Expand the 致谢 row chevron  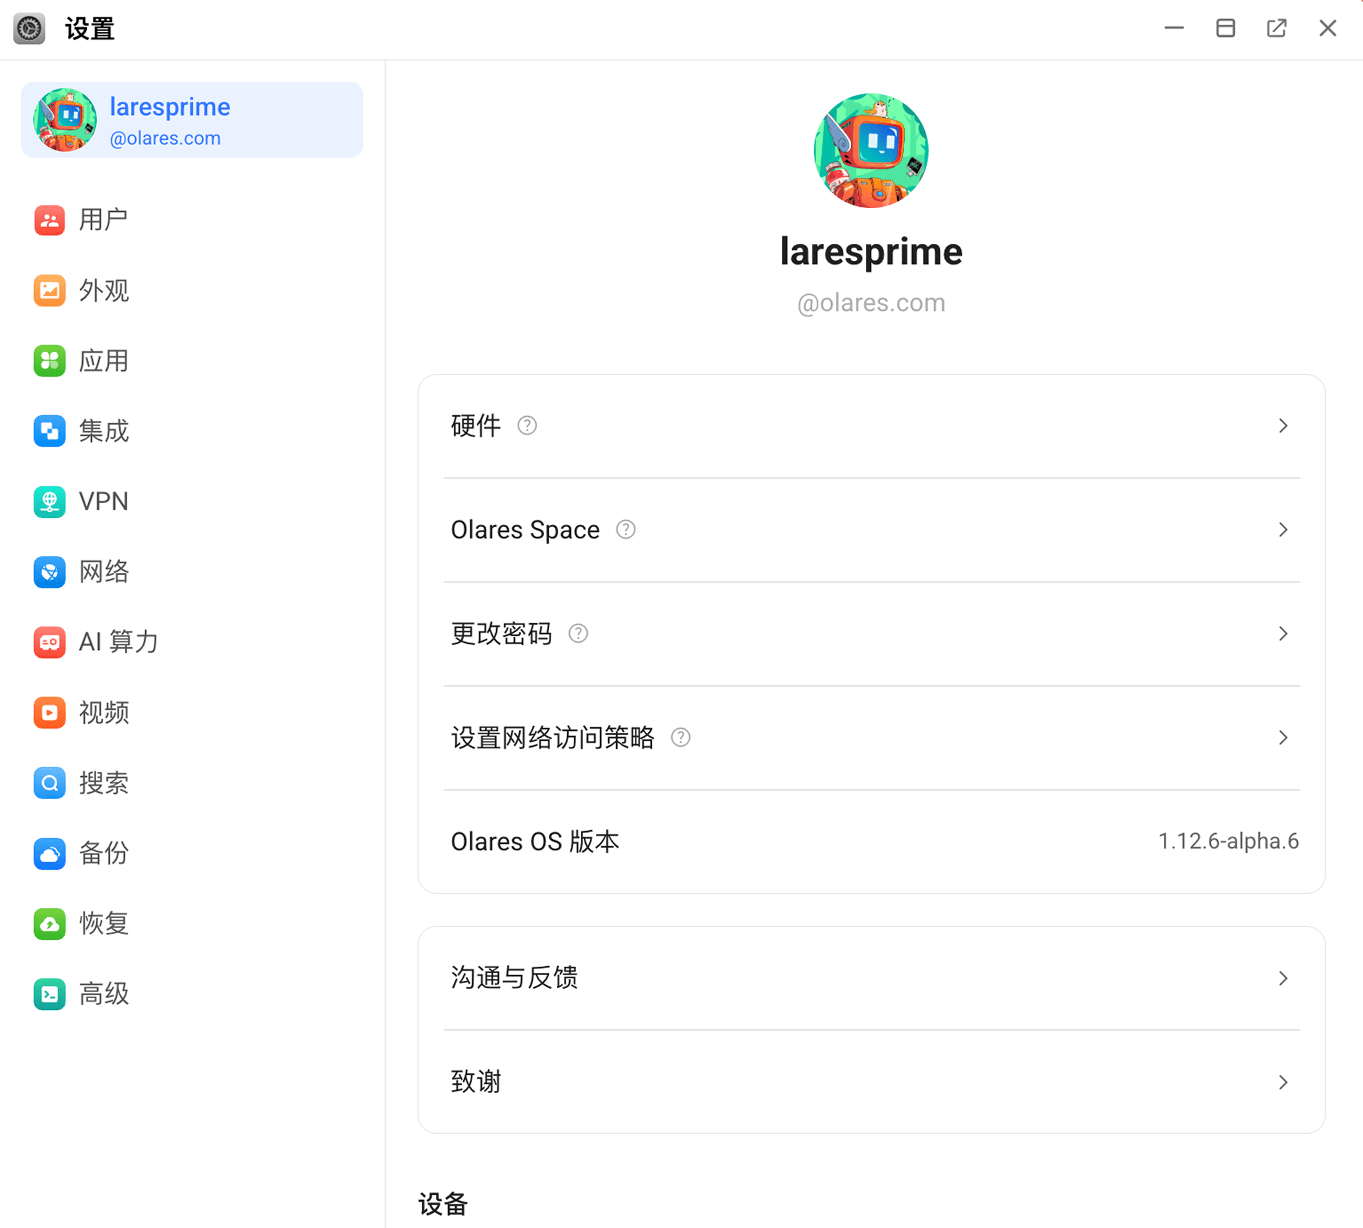(1284, 1082)
